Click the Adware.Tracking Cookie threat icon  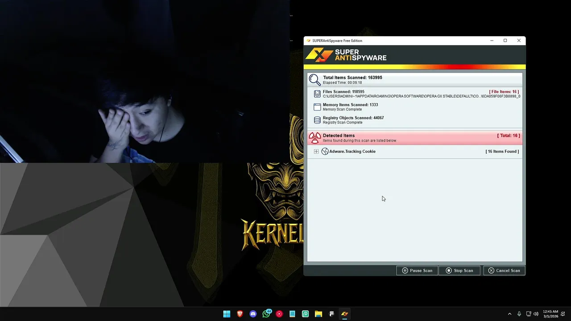tap(325, 152)
